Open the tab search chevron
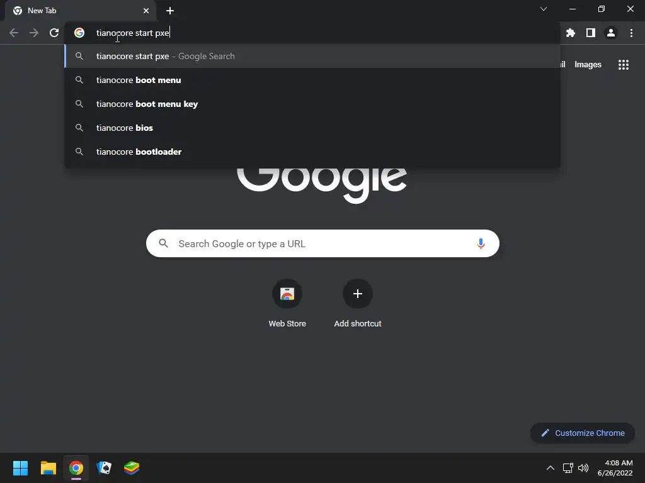Image resolution: width=645 pixels, height=483 pixels. tap(544, 9)
